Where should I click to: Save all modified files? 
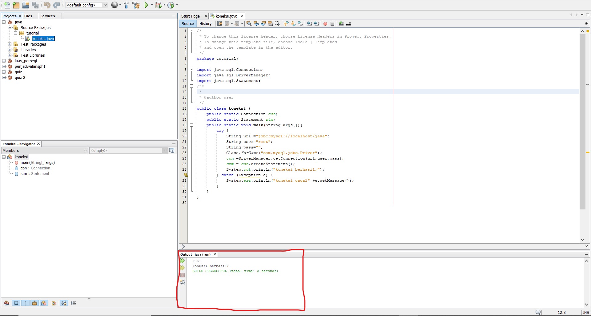(35, 5)
